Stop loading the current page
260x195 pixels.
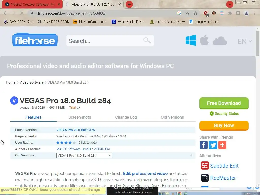click(22, 13)
